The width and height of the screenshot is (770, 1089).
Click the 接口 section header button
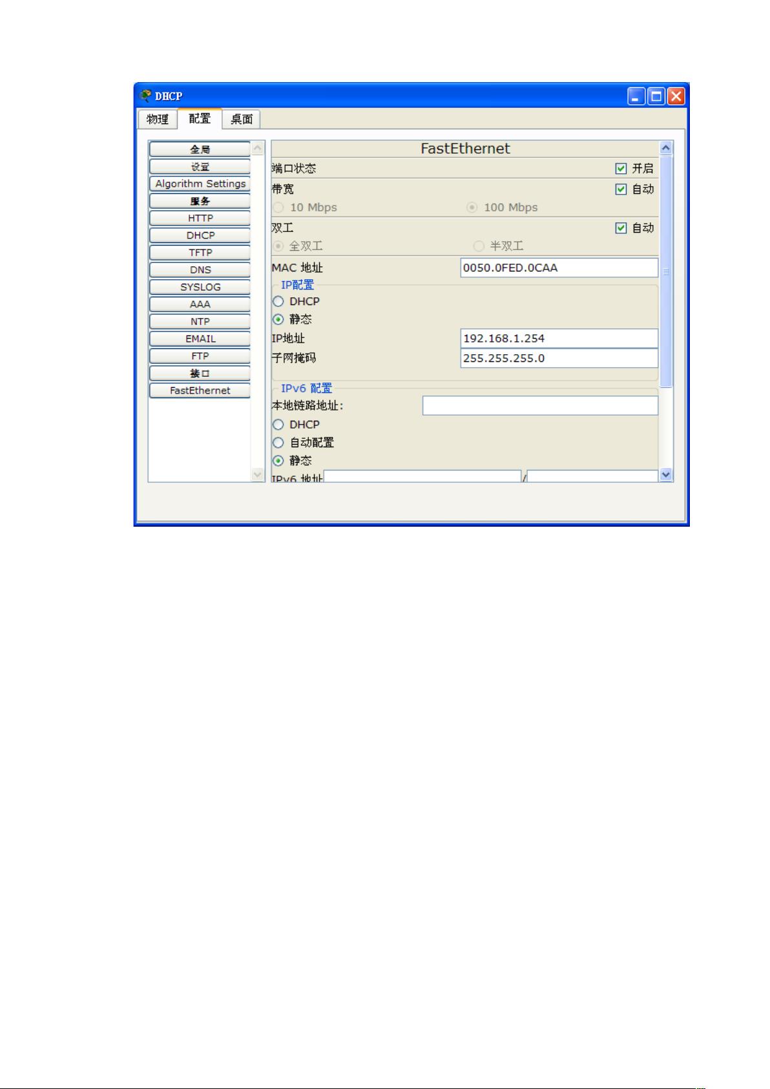(200, 373)
